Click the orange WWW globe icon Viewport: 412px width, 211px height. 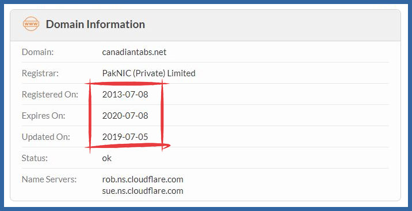(x=31, y=24)
